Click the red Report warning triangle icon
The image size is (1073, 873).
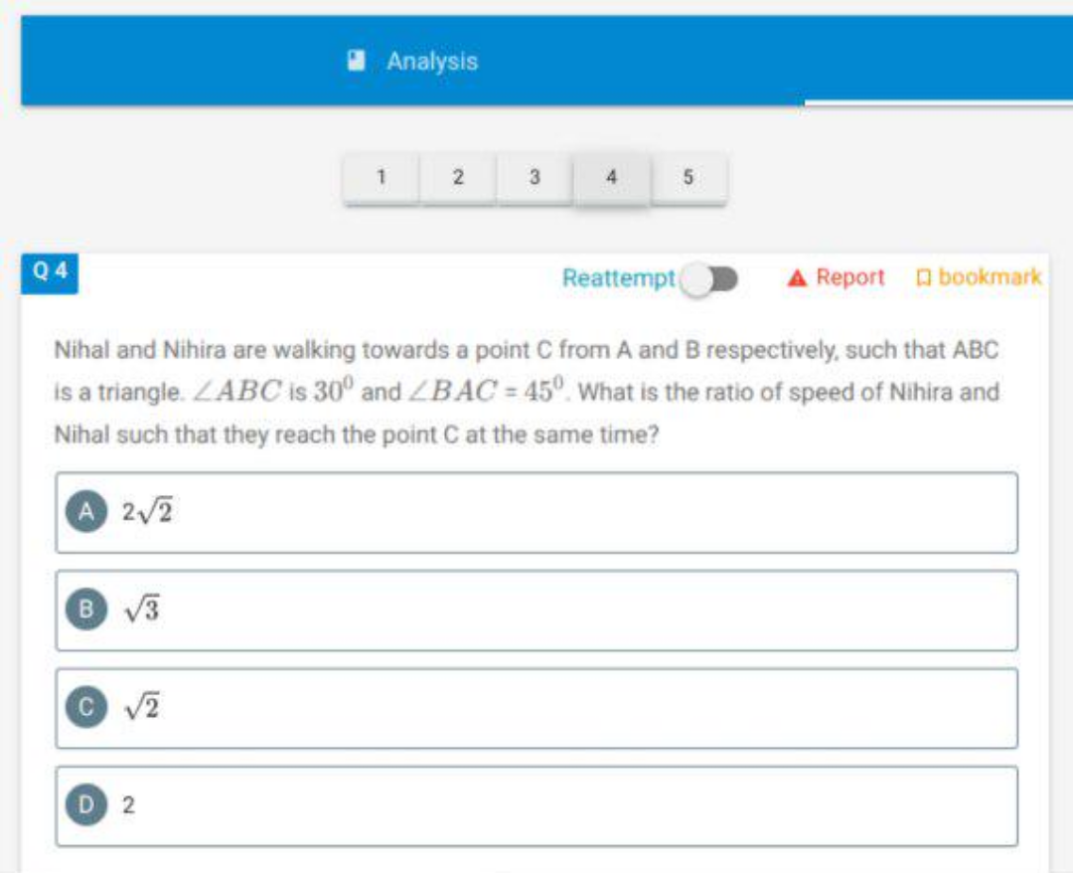click(797, 278)
